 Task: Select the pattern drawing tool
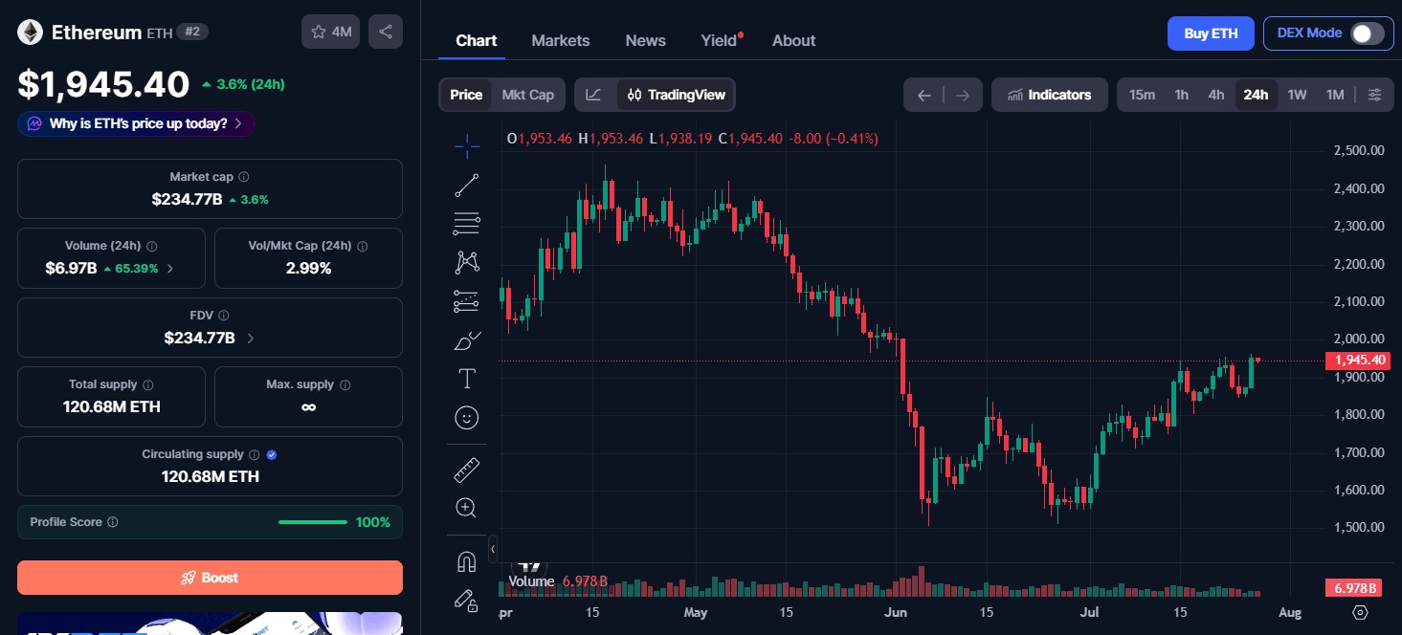467,262
